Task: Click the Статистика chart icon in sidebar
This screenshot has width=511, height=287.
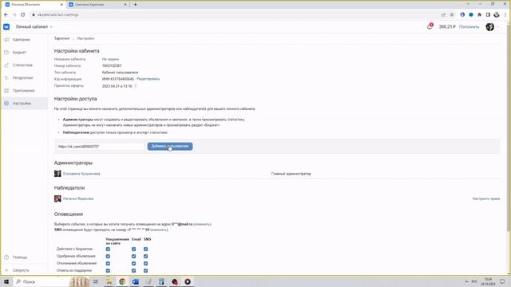Action: [6, 65]
